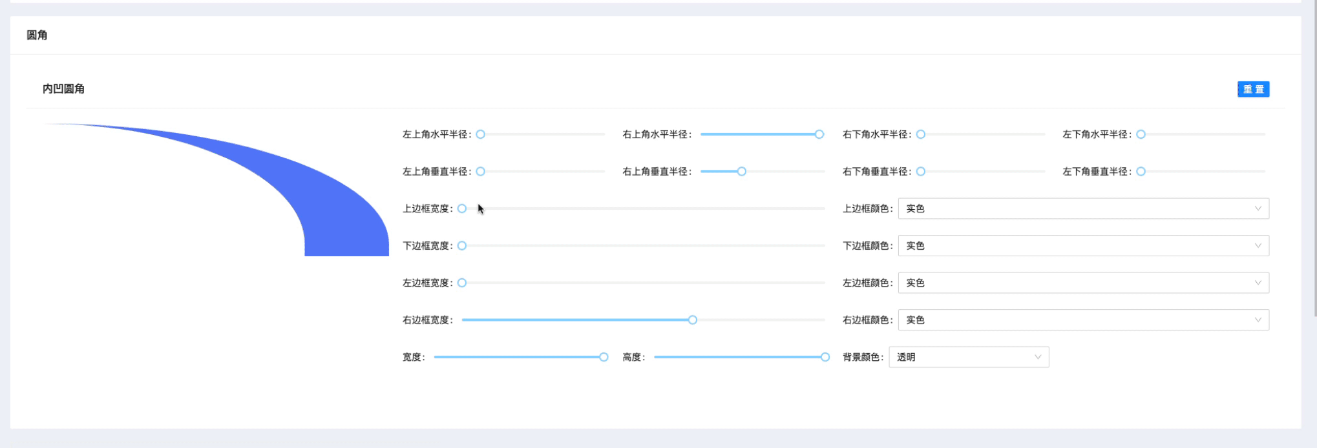Click the 左下角水平半径 slider handle

(1141, 134)
